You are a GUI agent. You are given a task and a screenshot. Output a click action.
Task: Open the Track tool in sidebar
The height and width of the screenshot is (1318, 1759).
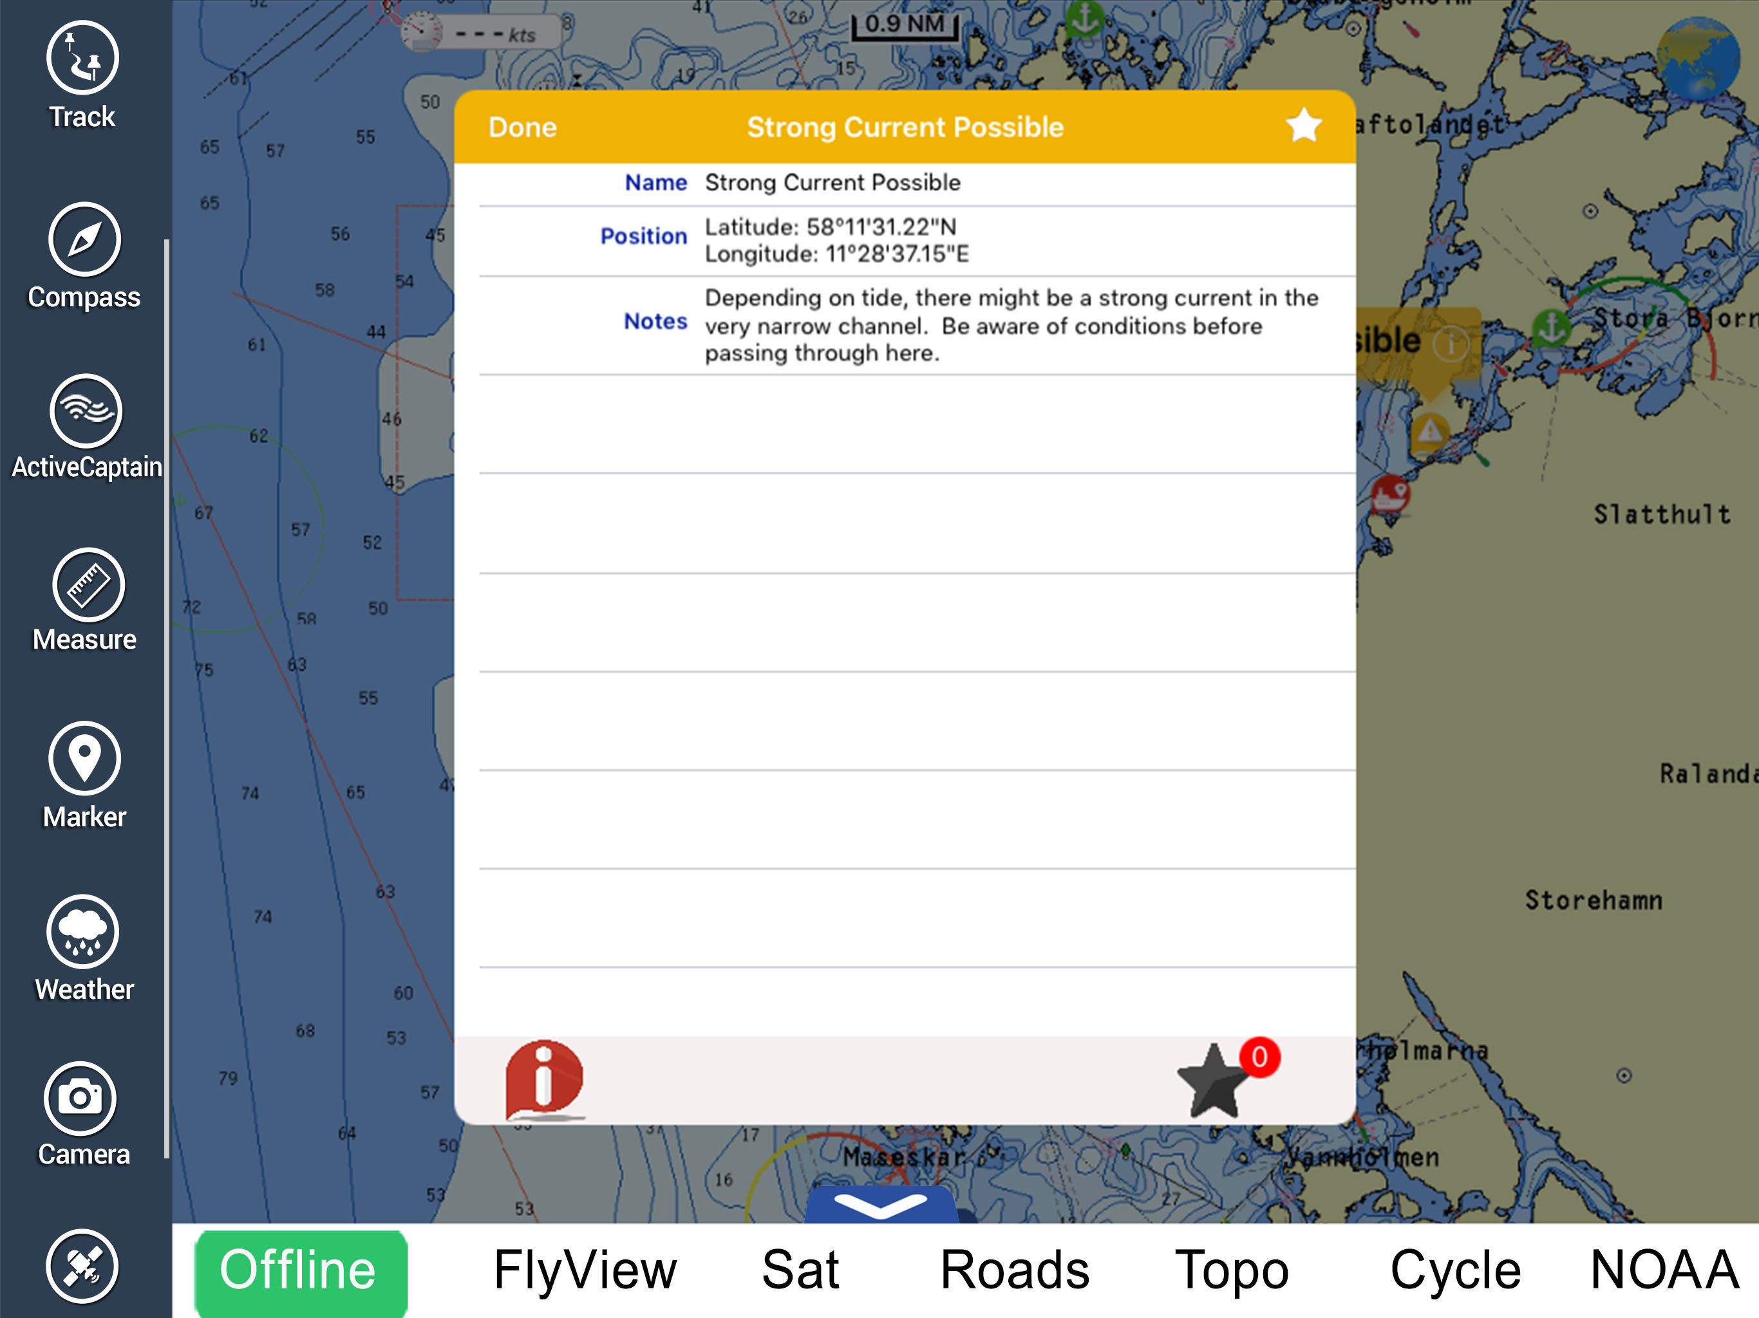click(82, 59)
